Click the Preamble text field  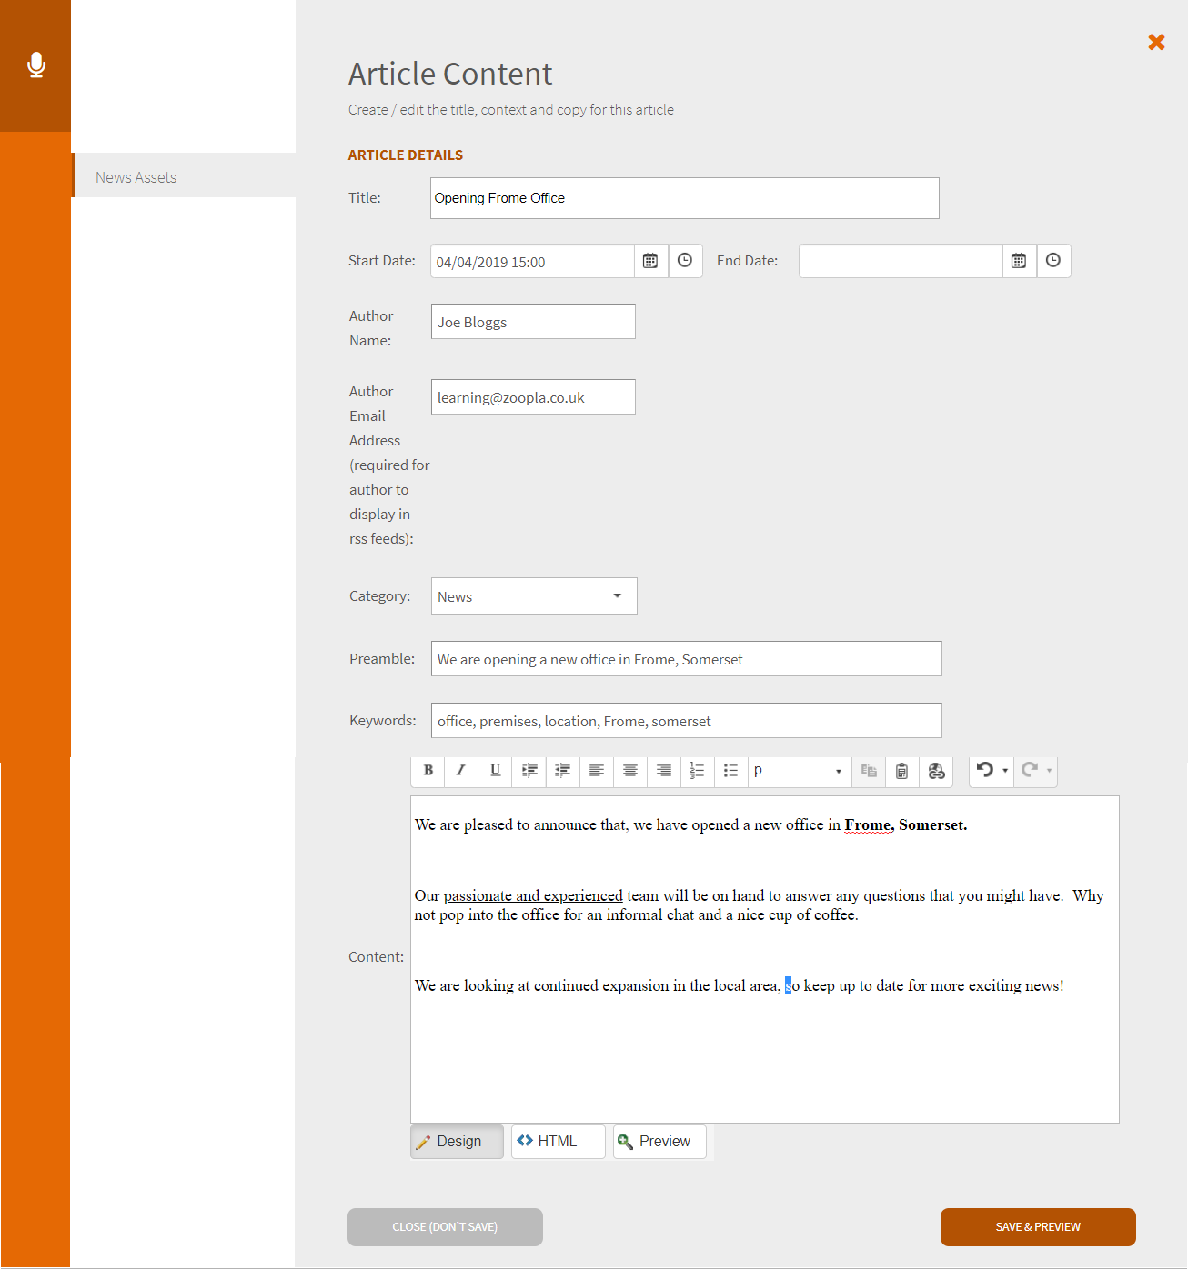[687, 659]
